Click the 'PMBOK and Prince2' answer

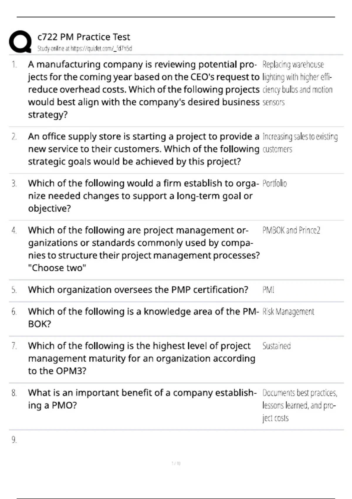point(291,230)
